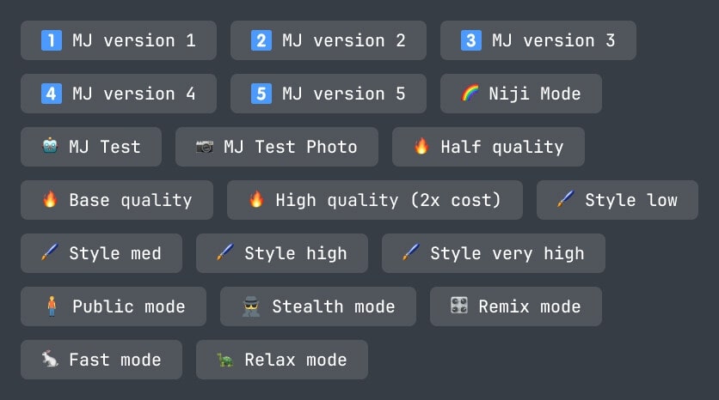
Task: Click the paintbrush icon on Style very high
Action: point(411,252)
